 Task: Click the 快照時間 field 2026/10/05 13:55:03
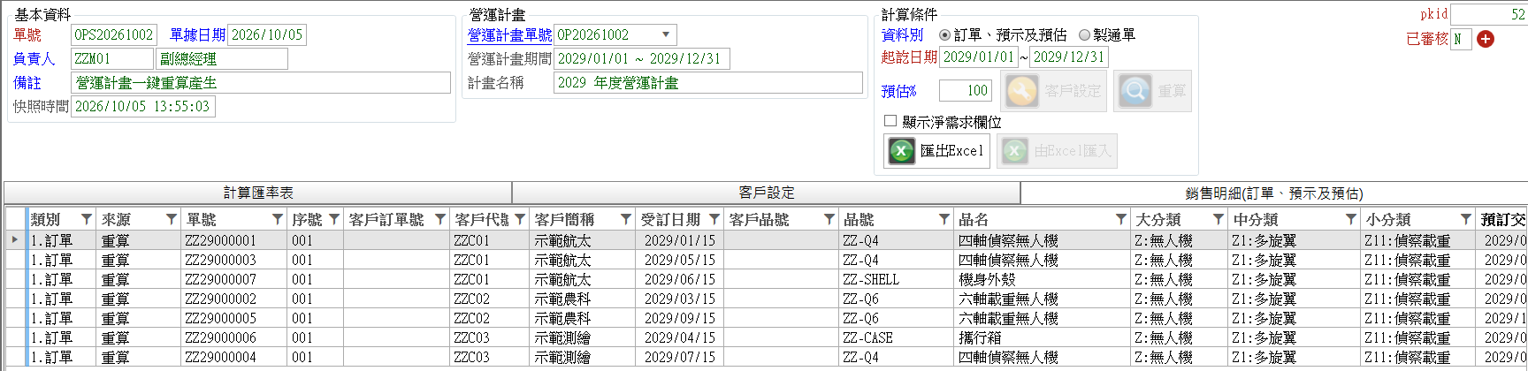click(142, 107)
